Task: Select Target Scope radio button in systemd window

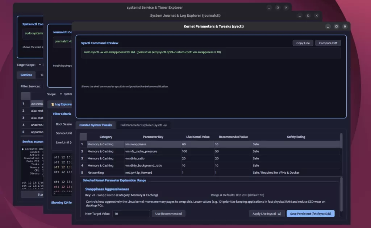Action: [40, 65]
